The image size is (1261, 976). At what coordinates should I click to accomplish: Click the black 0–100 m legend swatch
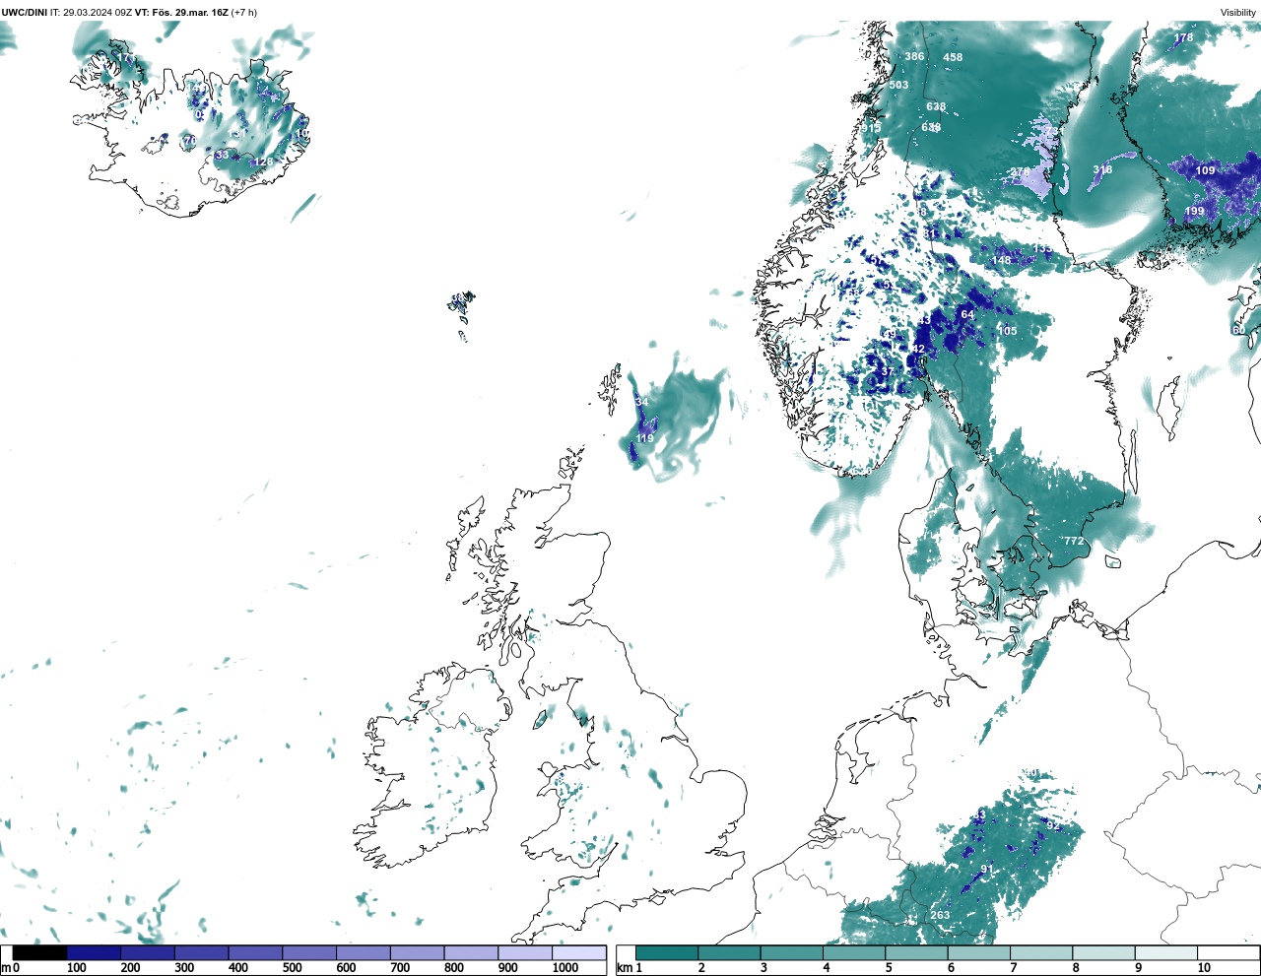(40, 952)
